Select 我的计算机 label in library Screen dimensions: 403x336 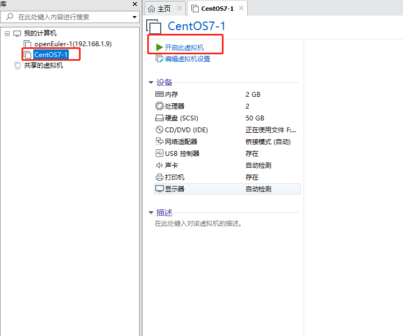point(40,33)
